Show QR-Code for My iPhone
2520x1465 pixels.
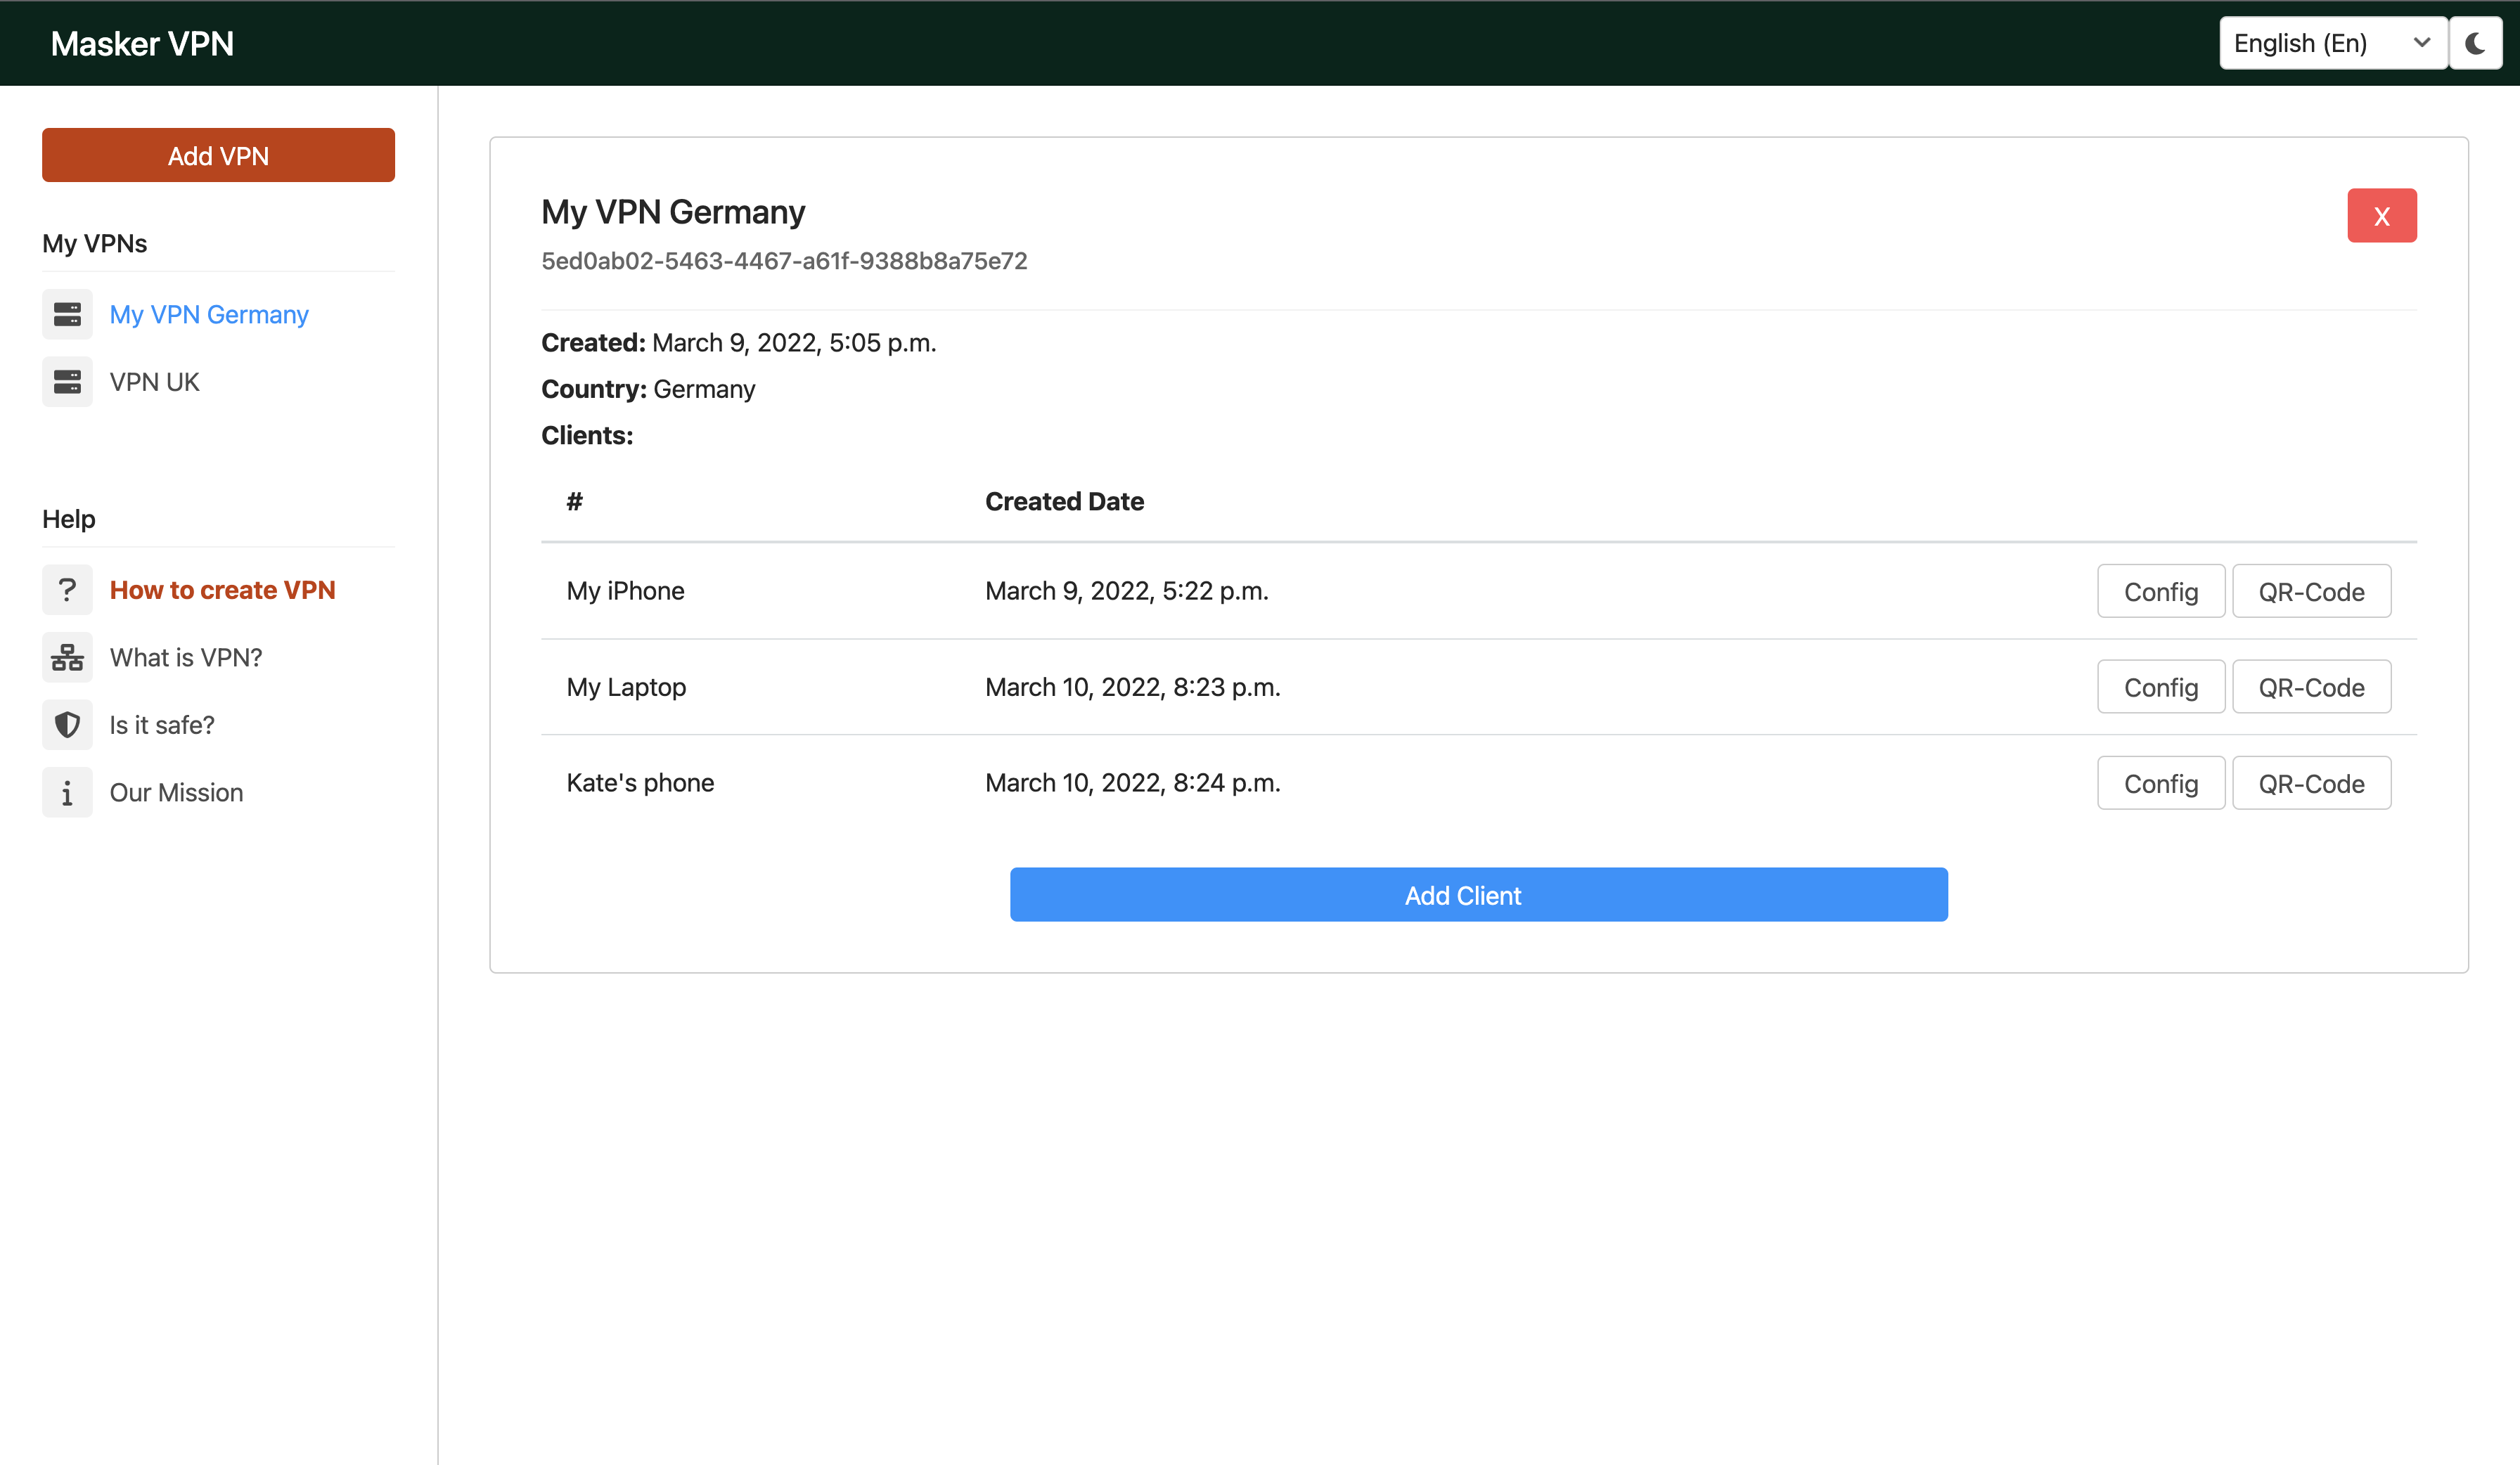2311,591
